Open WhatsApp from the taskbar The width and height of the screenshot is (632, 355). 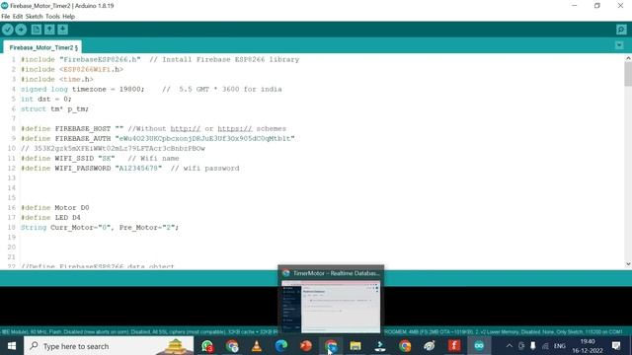(207, 346)
